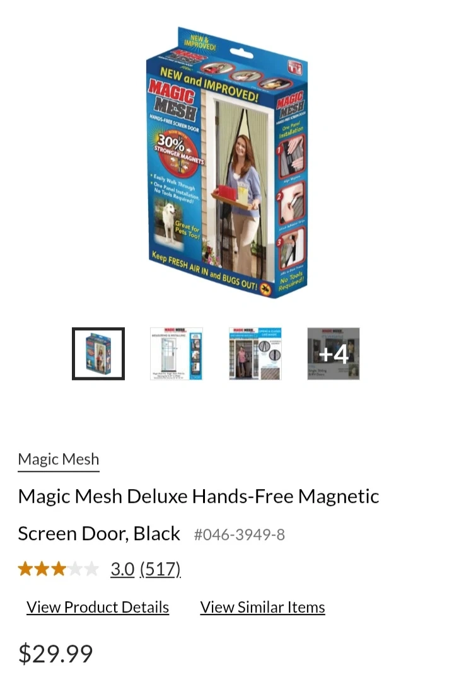Tap the As Seen on TV logo on box
This screenshot has height=680, width=454.
(x=294, y=67)
